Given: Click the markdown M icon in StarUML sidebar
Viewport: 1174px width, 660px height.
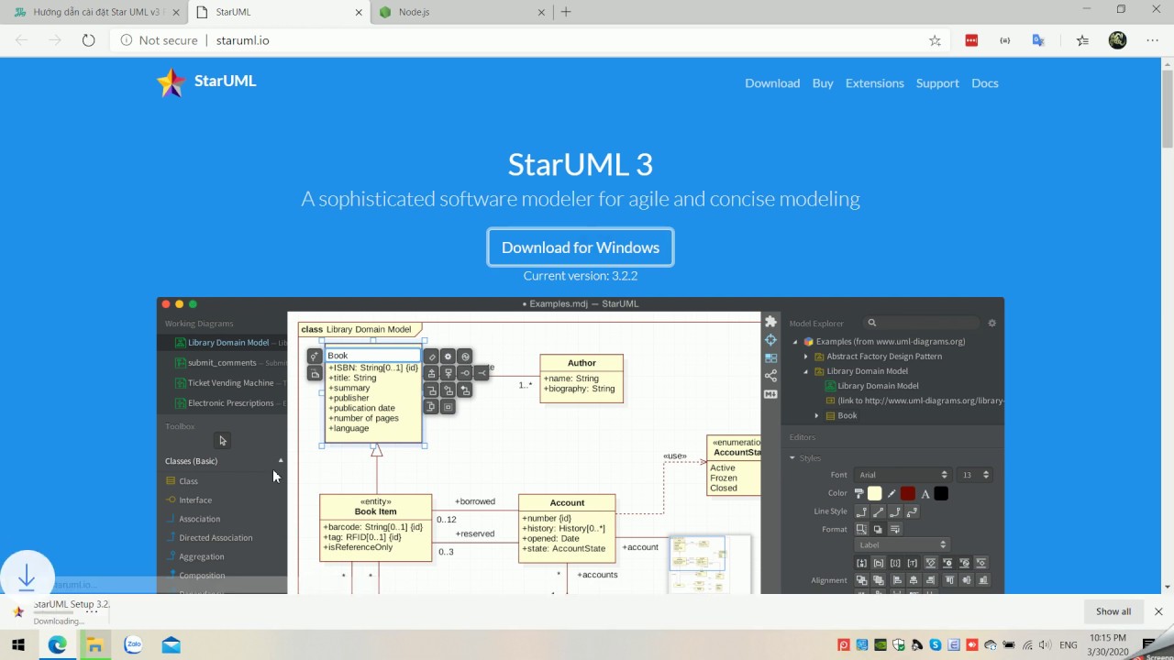Looking at the screenshot, I should tap(770, 394).
